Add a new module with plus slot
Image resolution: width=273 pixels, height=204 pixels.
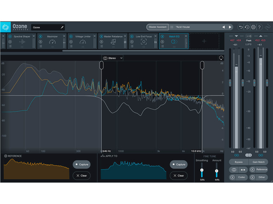pyautogui.click(x=204, y=41)
